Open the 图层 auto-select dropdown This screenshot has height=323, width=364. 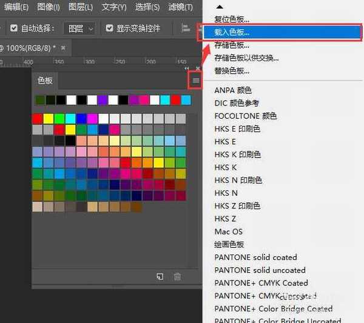point(81,28)
